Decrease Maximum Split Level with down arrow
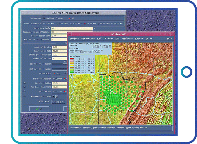The image size is (197, 144). (53, 97)
